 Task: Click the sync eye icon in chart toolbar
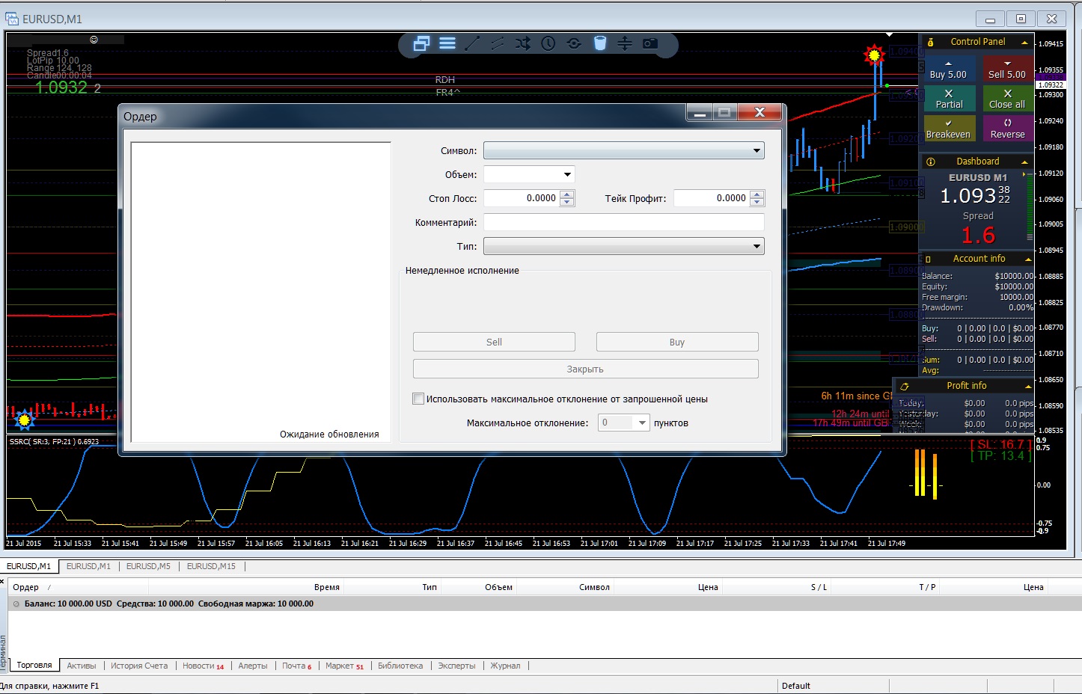click(x=574, y=43)
